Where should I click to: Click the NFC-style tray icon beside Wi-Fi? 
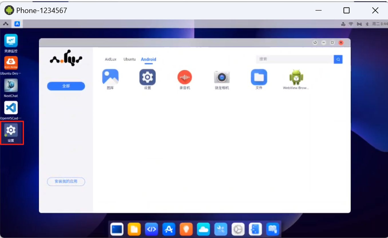pos(359,24)
